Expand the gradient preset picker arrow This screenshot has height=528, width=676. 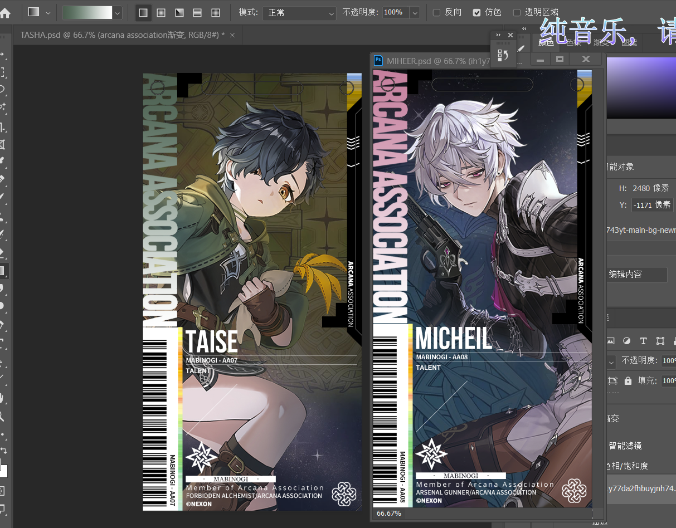point(118,12)
